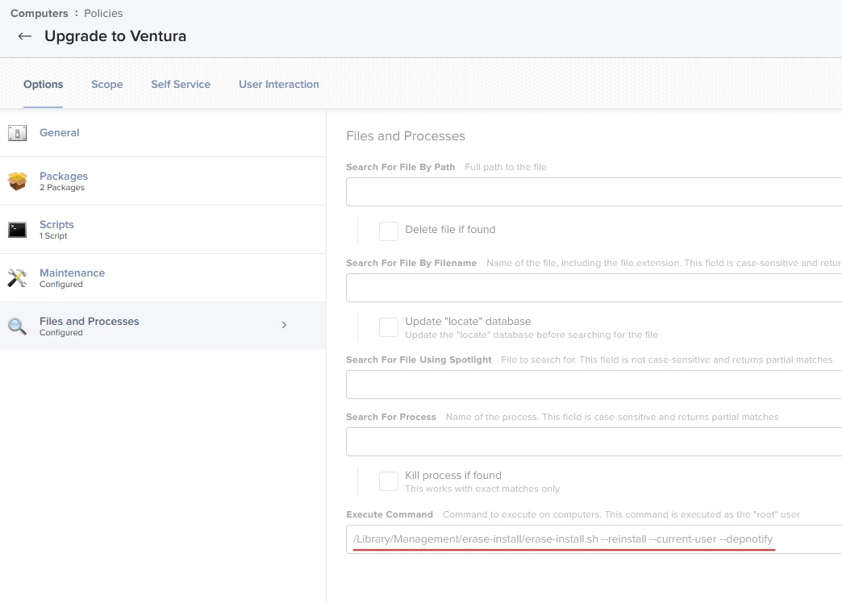Click the "1 Script" subtitle text
Viewport: 842px width, 603px height.
click(x=53, y=235)
